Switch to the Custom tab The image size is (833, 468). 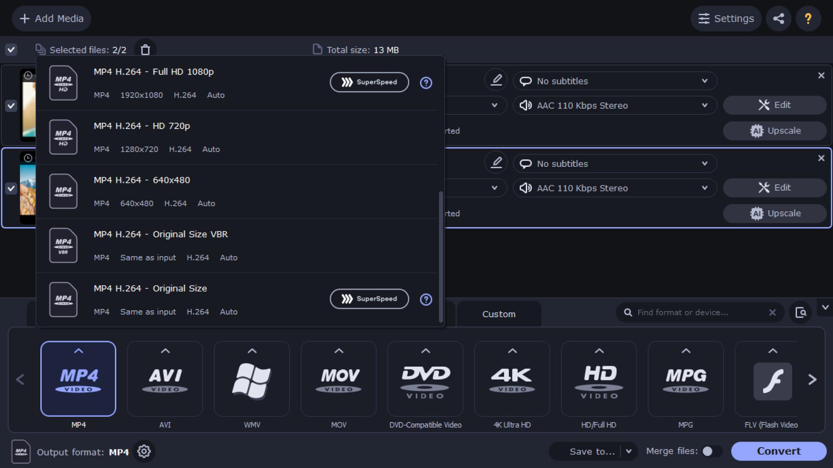coord(499,314)
